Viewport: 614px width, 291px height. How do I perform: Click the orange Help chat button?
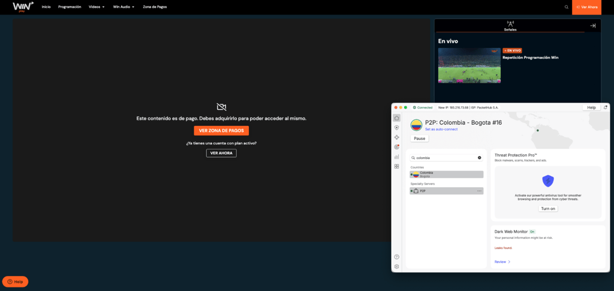coord(15,281)
